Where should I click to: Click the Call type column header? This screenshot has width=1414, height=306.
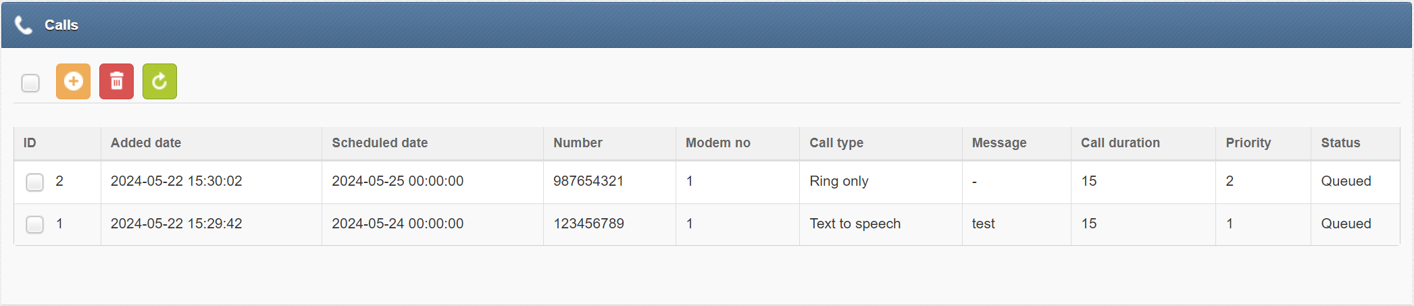click(x=836, y=143)
